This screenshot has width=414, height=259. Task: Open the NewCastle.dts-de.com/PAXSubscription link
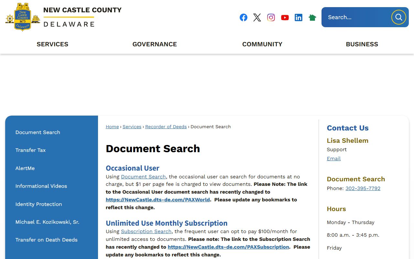coord(228,247)
